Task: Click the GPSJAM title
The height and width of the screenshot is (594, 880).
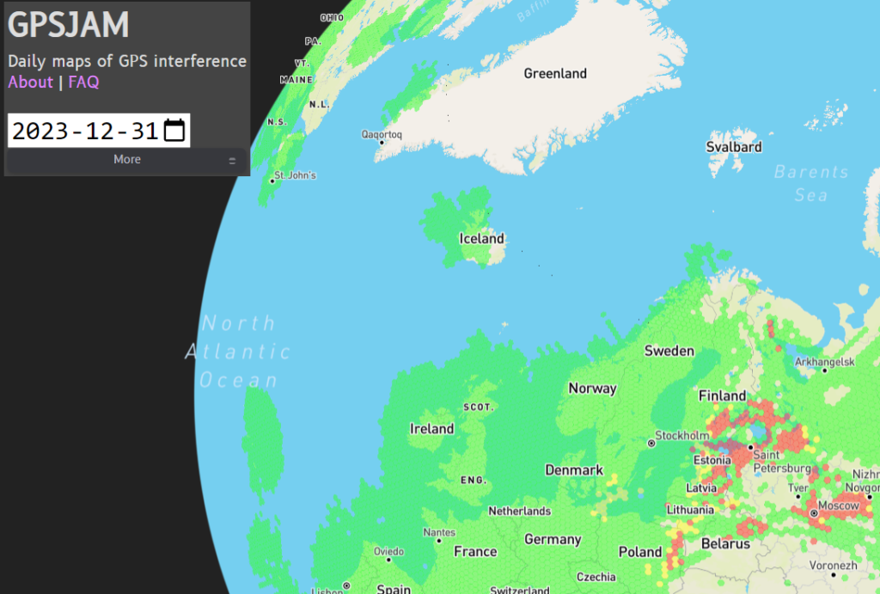Action: click(69, 25)
